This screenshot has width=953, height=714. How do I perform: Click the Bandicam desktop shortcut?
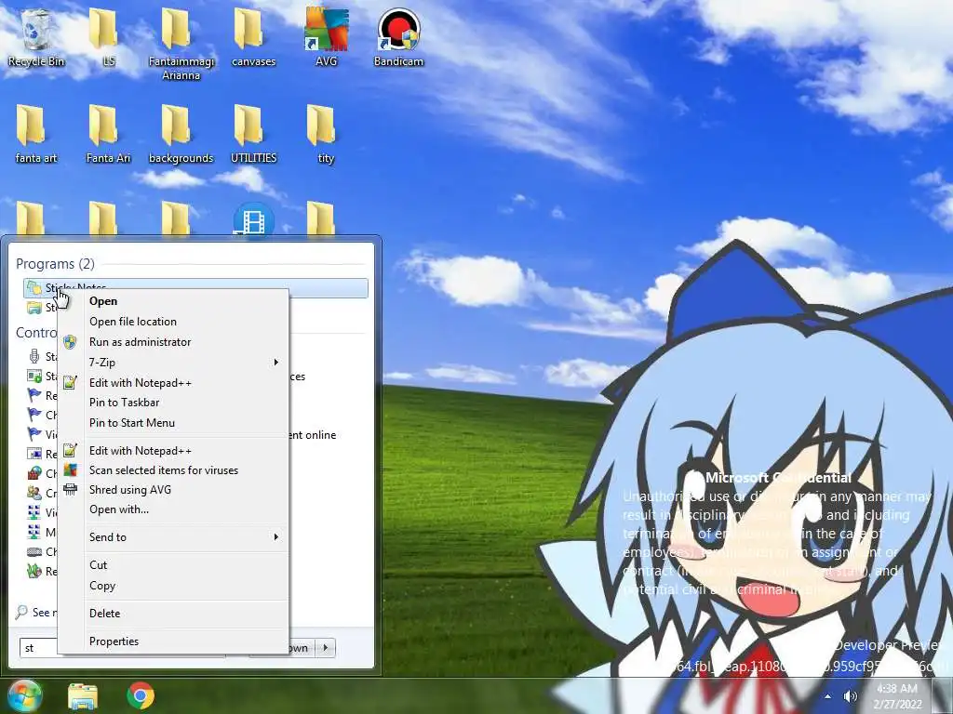(398, 36)
